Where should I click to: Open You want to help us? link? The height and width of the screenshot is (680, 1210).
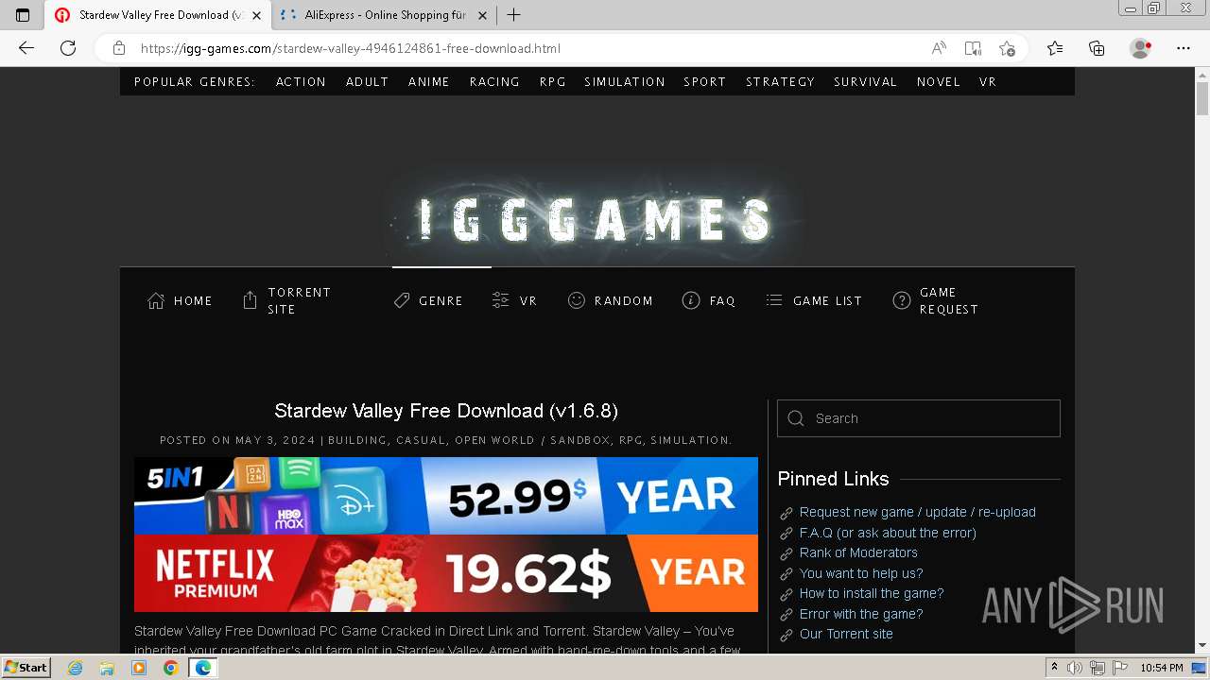[860, 573]
